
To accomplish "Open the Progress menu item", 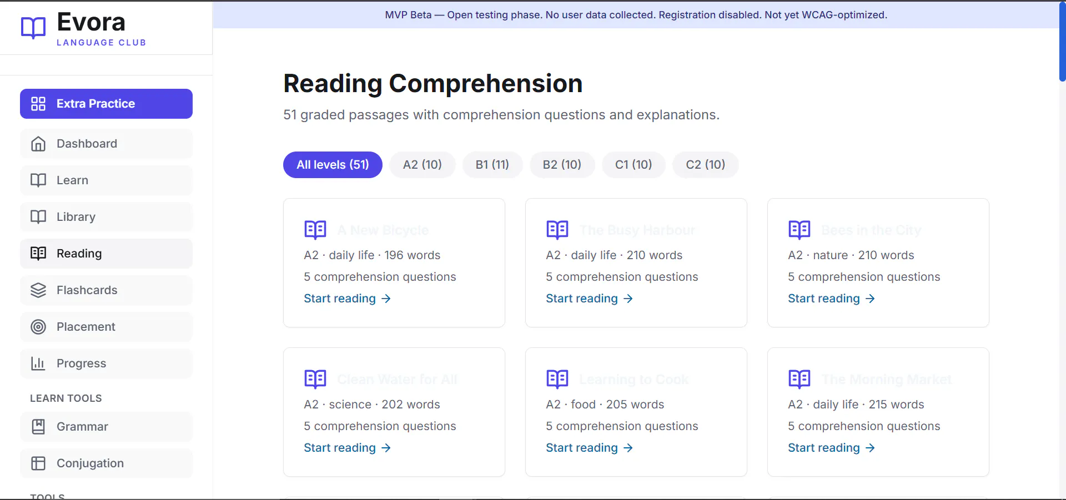I will point(106,363).
